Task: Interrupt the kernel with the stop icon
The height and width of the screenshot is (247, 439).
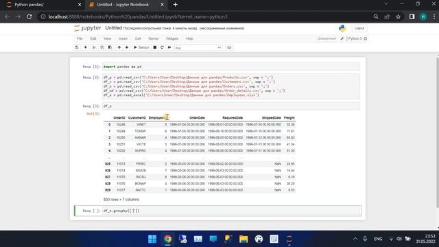Action: click(x=155, y=47)
